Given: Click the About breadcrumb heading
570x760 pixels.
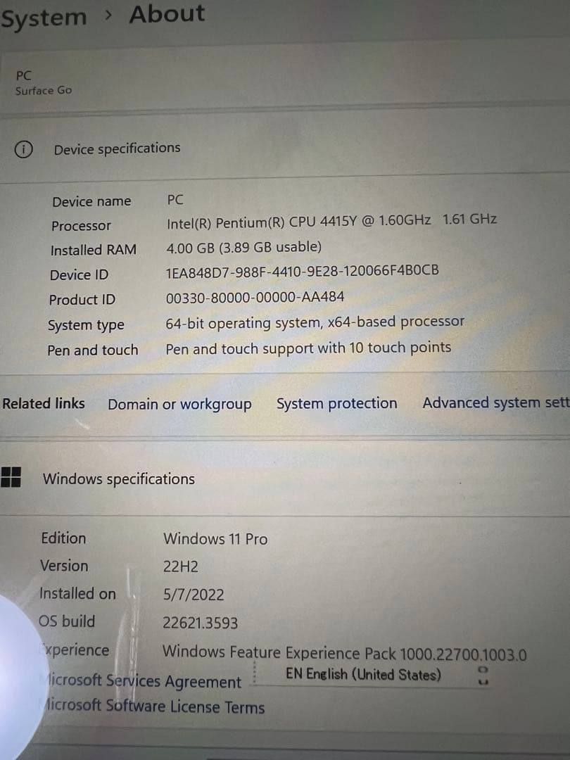Looking at the screenshot, I should point(167,14).
